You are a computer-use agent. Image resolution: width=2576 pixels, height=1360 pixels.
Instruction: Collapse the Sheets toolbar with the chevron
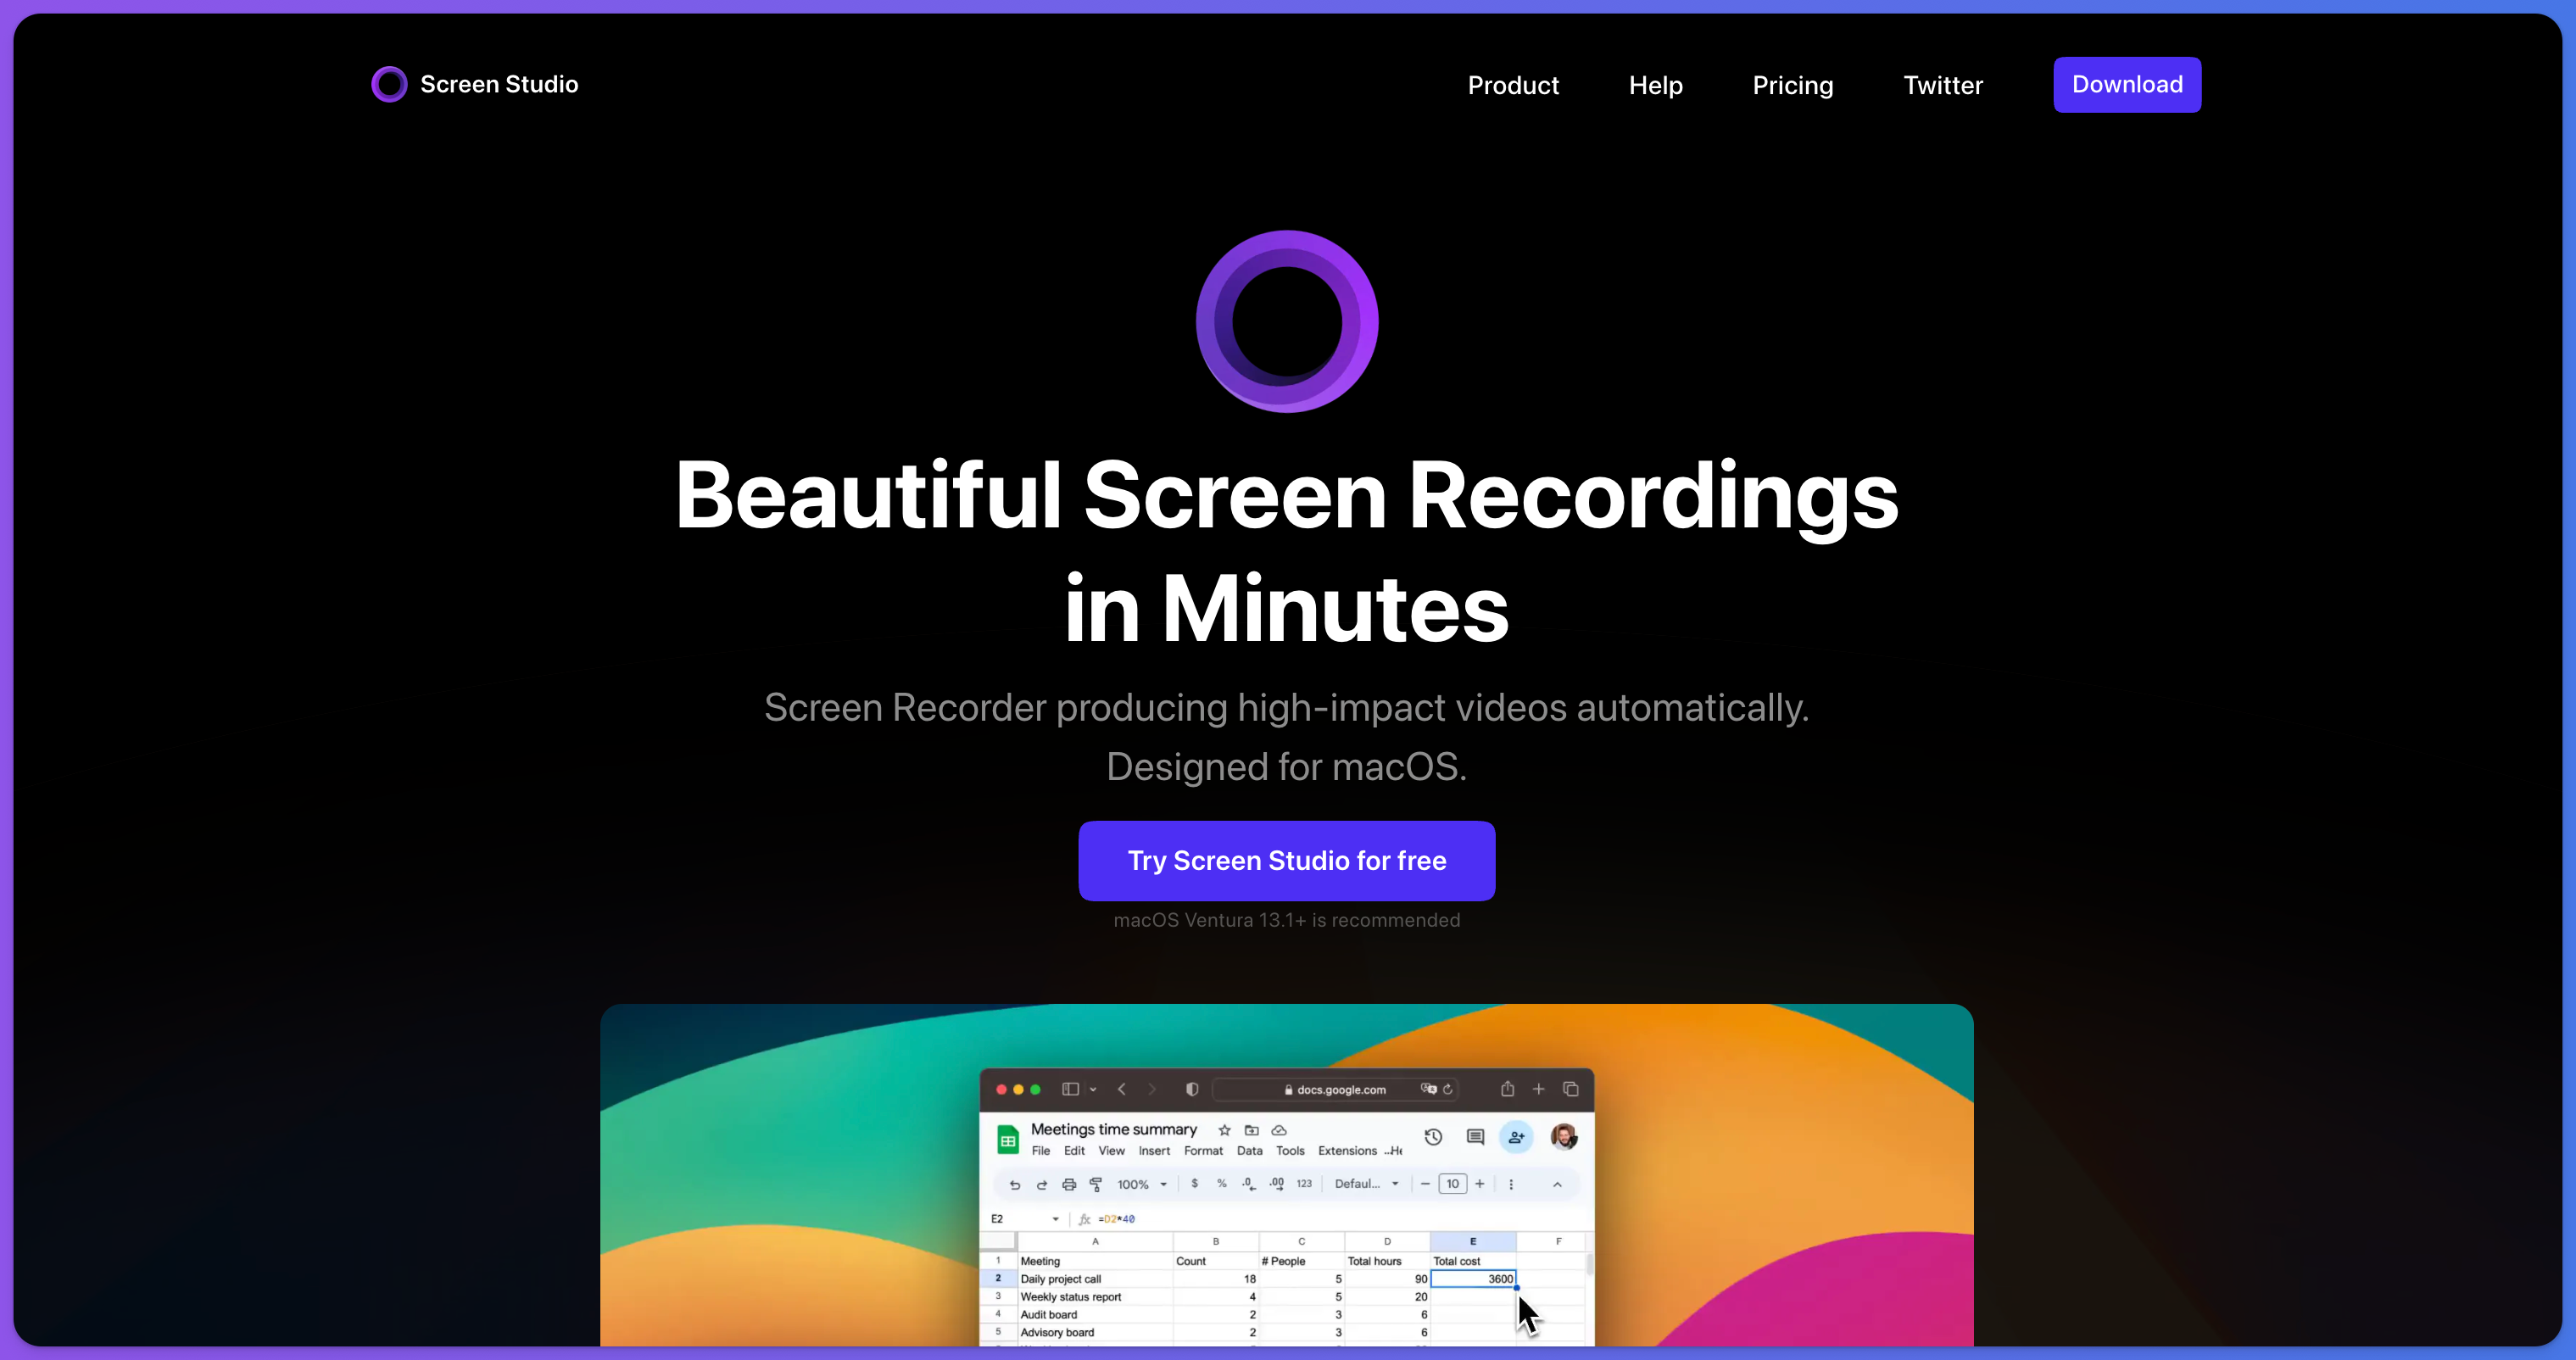click(1557, 1184)
